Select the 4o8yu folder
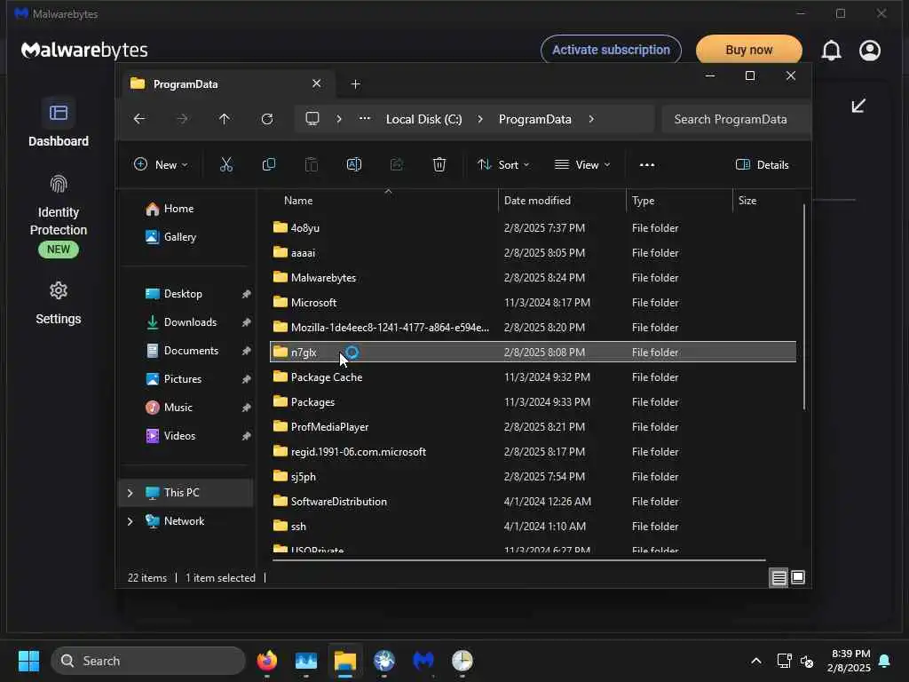The width and height of the screenshot is (909, 682). pos(533,228)
